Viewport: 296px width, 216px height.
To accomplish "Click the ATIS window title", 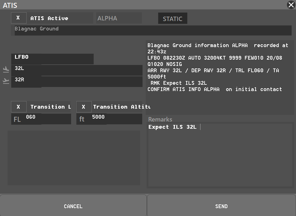I will pos(10,5).
